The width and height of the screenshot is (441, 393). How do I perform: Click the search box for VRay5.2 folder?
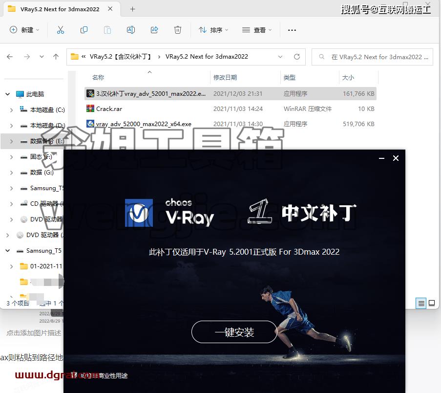pos(372,57)
